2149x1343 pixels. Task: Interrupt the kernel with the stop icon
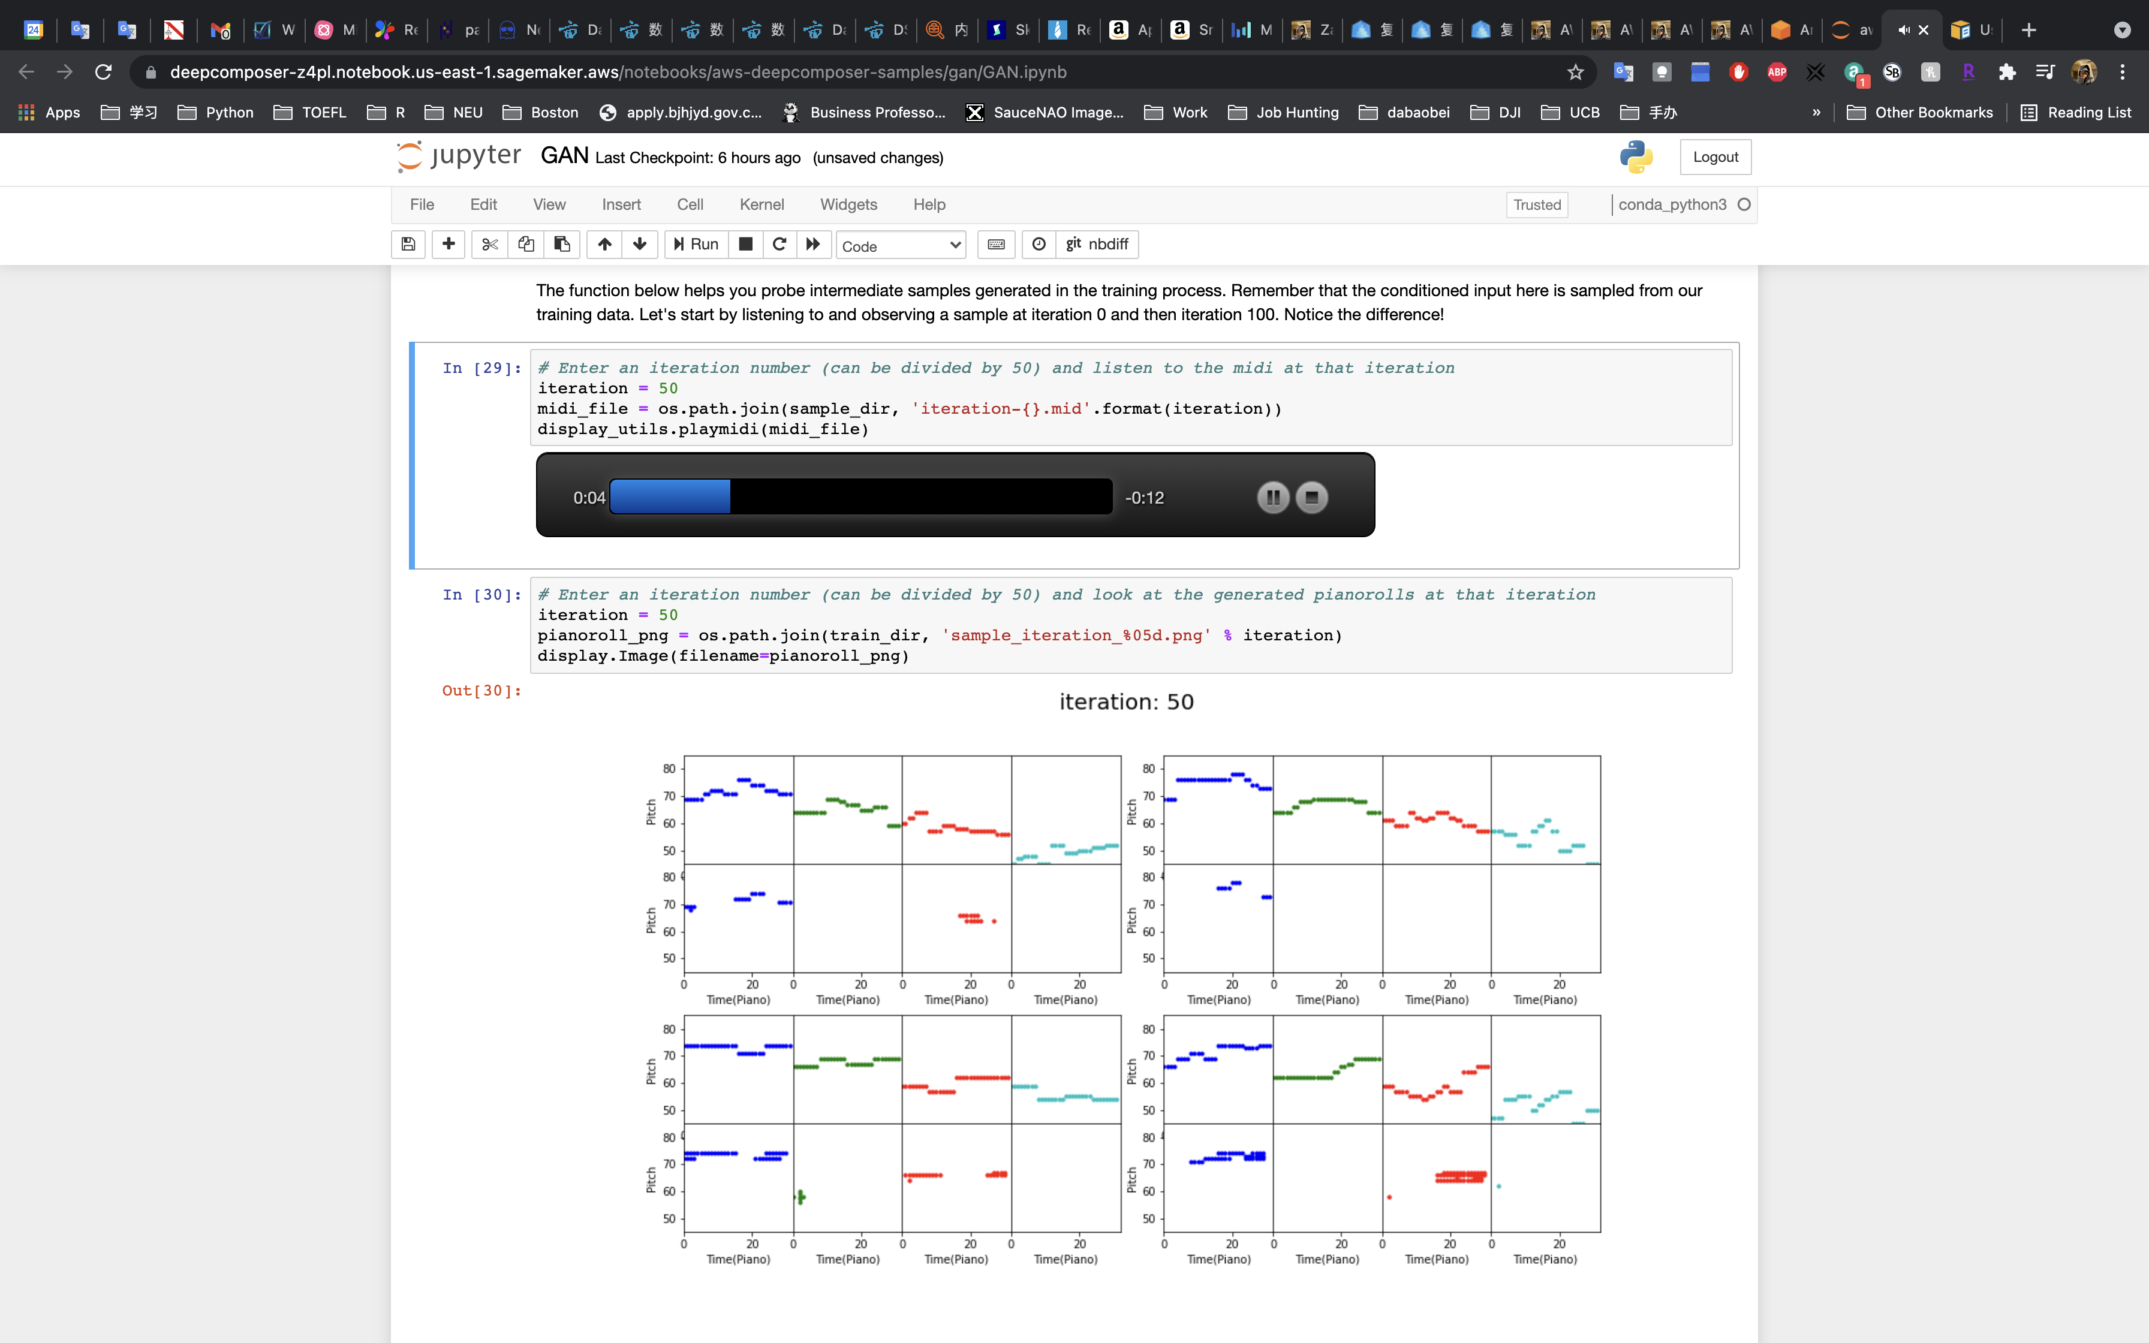(x=746, y=244)
